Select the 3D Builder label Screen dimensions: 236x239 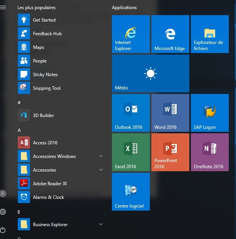(44, 116)
